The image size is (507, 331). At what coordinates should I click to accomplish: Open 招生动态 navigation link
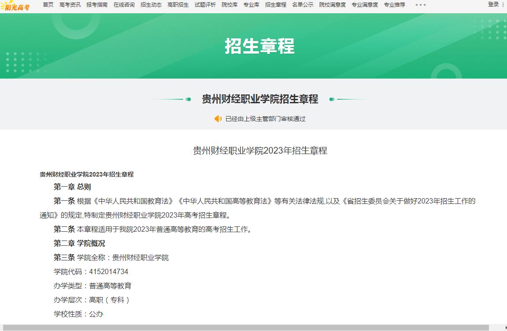(x=151, y=5)
